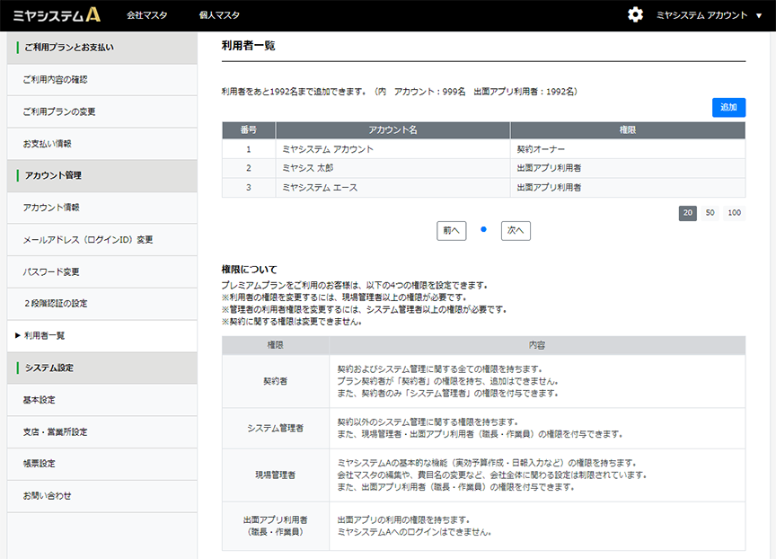Set page size to 100
Screen dimensions: 776x559
[x=734, y=213]
